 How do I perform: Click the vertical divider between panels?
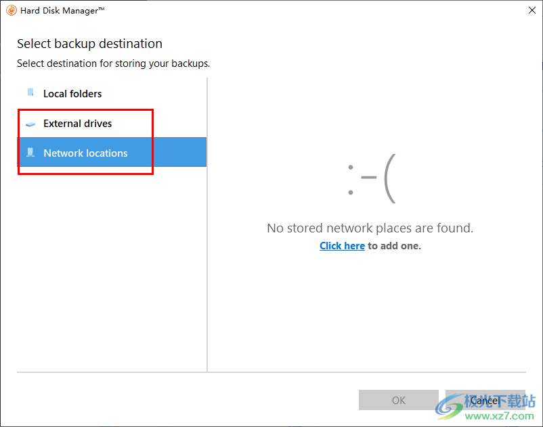click(x=207, y=224)
